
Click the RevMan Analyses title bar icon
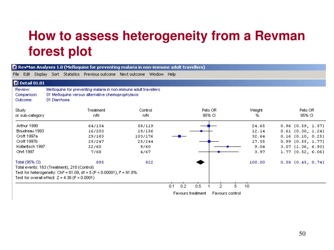pyautogui.click(x=15, y=67)
